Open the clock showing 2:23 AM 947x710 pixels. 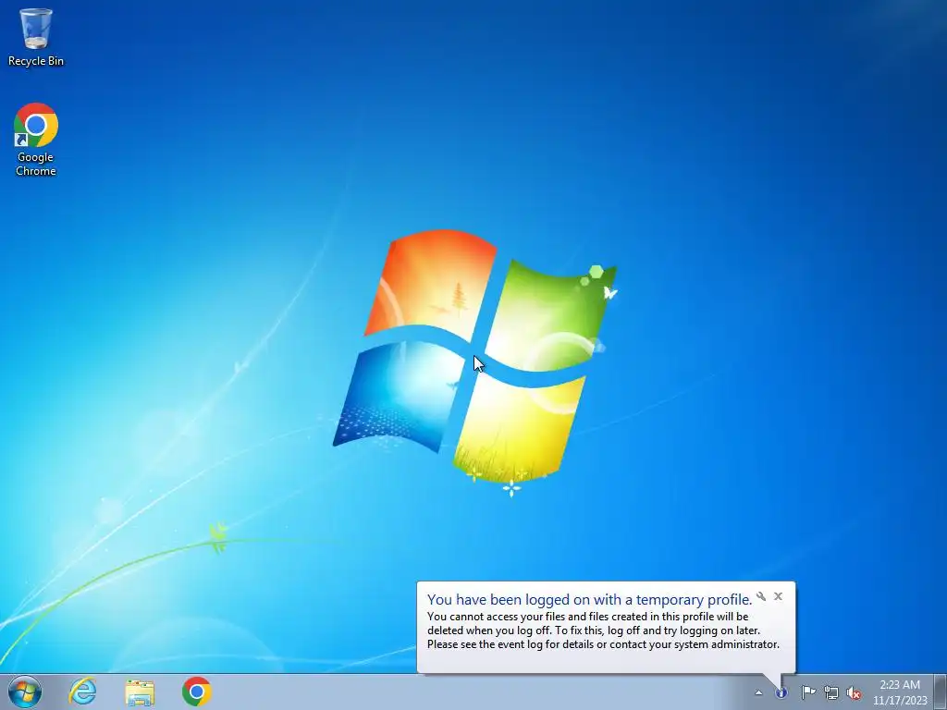coord(900,692)
